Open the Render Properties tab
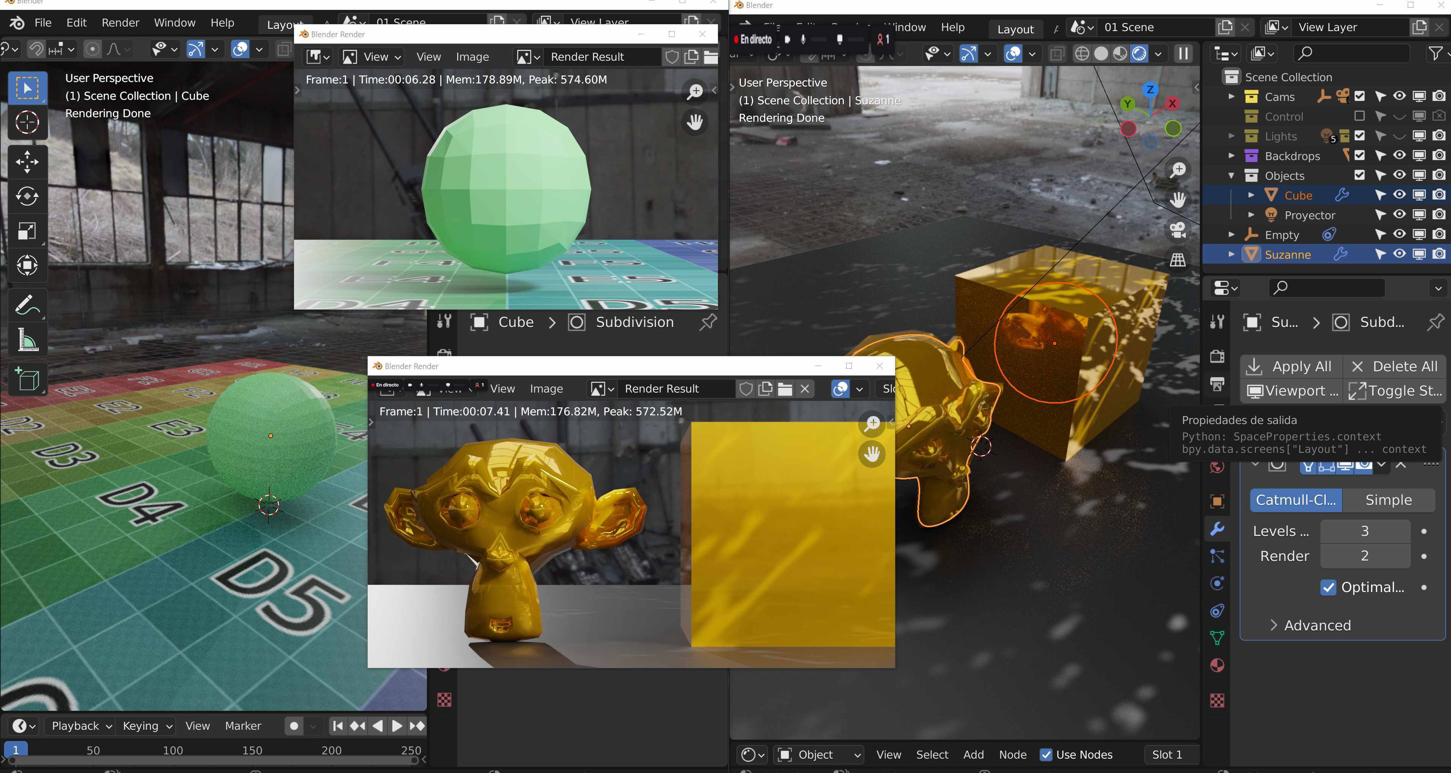This screenshot has width=1451, height=773. [x=1217, y=357]
